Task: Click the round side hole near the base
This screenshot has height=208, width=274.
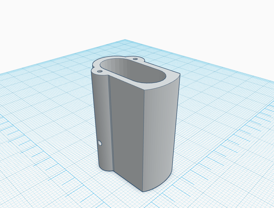Action: [x=100, y=143]
